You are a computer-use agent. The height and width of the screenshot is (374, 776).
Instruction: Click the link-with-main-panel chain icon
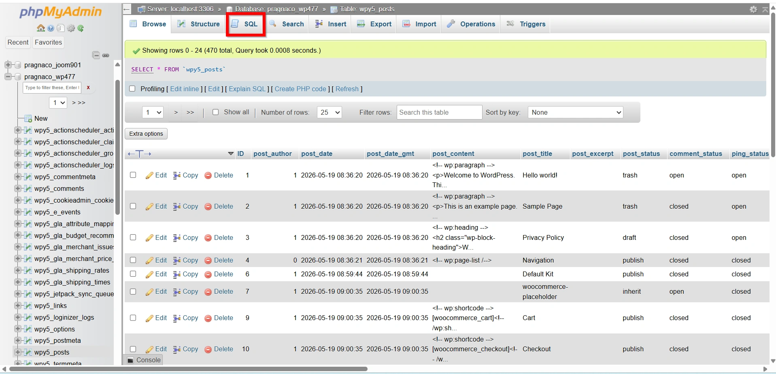click(x=106, y=55)
